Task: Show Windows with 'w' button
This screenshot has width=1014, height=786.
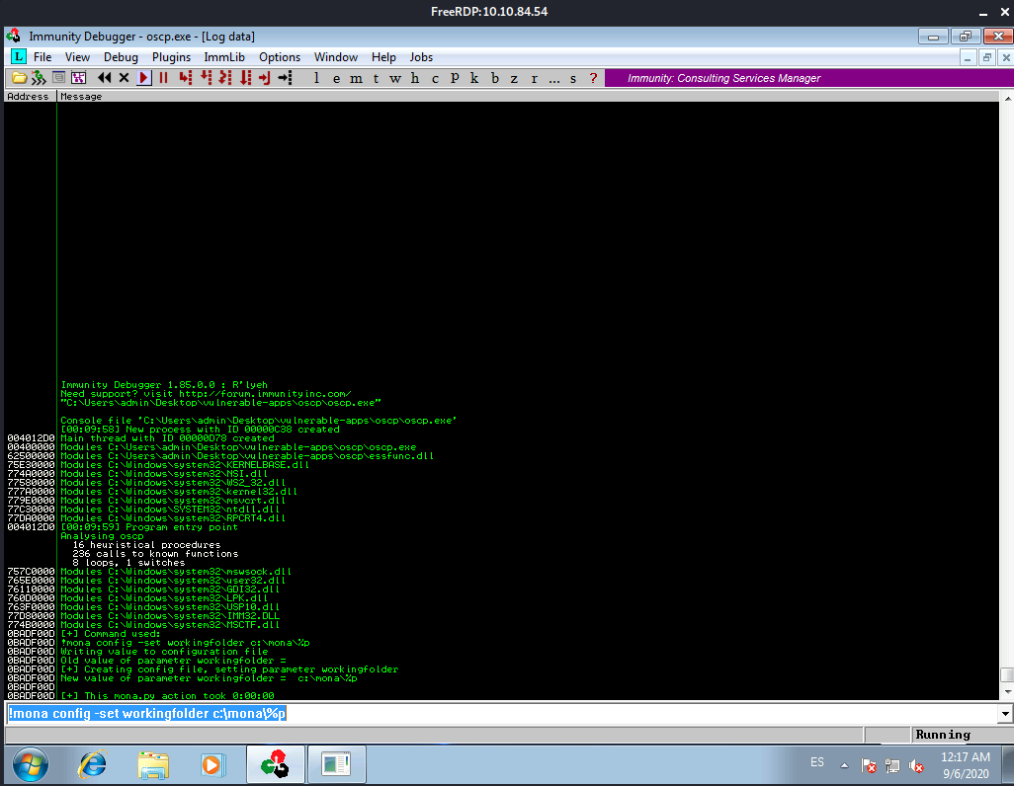Action: point(395,78)
